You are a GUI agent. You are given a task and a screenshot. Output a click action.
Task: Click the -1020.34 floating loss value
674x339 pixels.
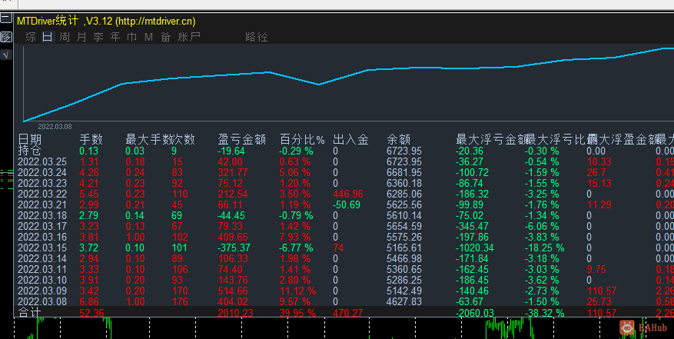tap(475, 248)
